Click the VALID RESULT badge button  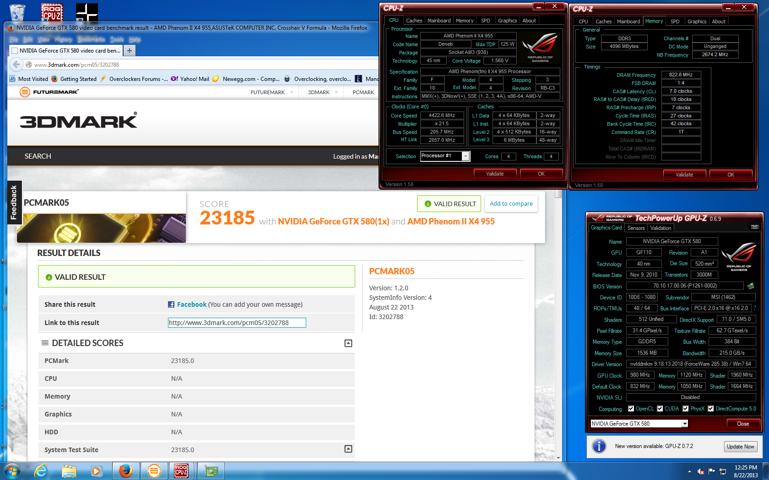[449, 204]
